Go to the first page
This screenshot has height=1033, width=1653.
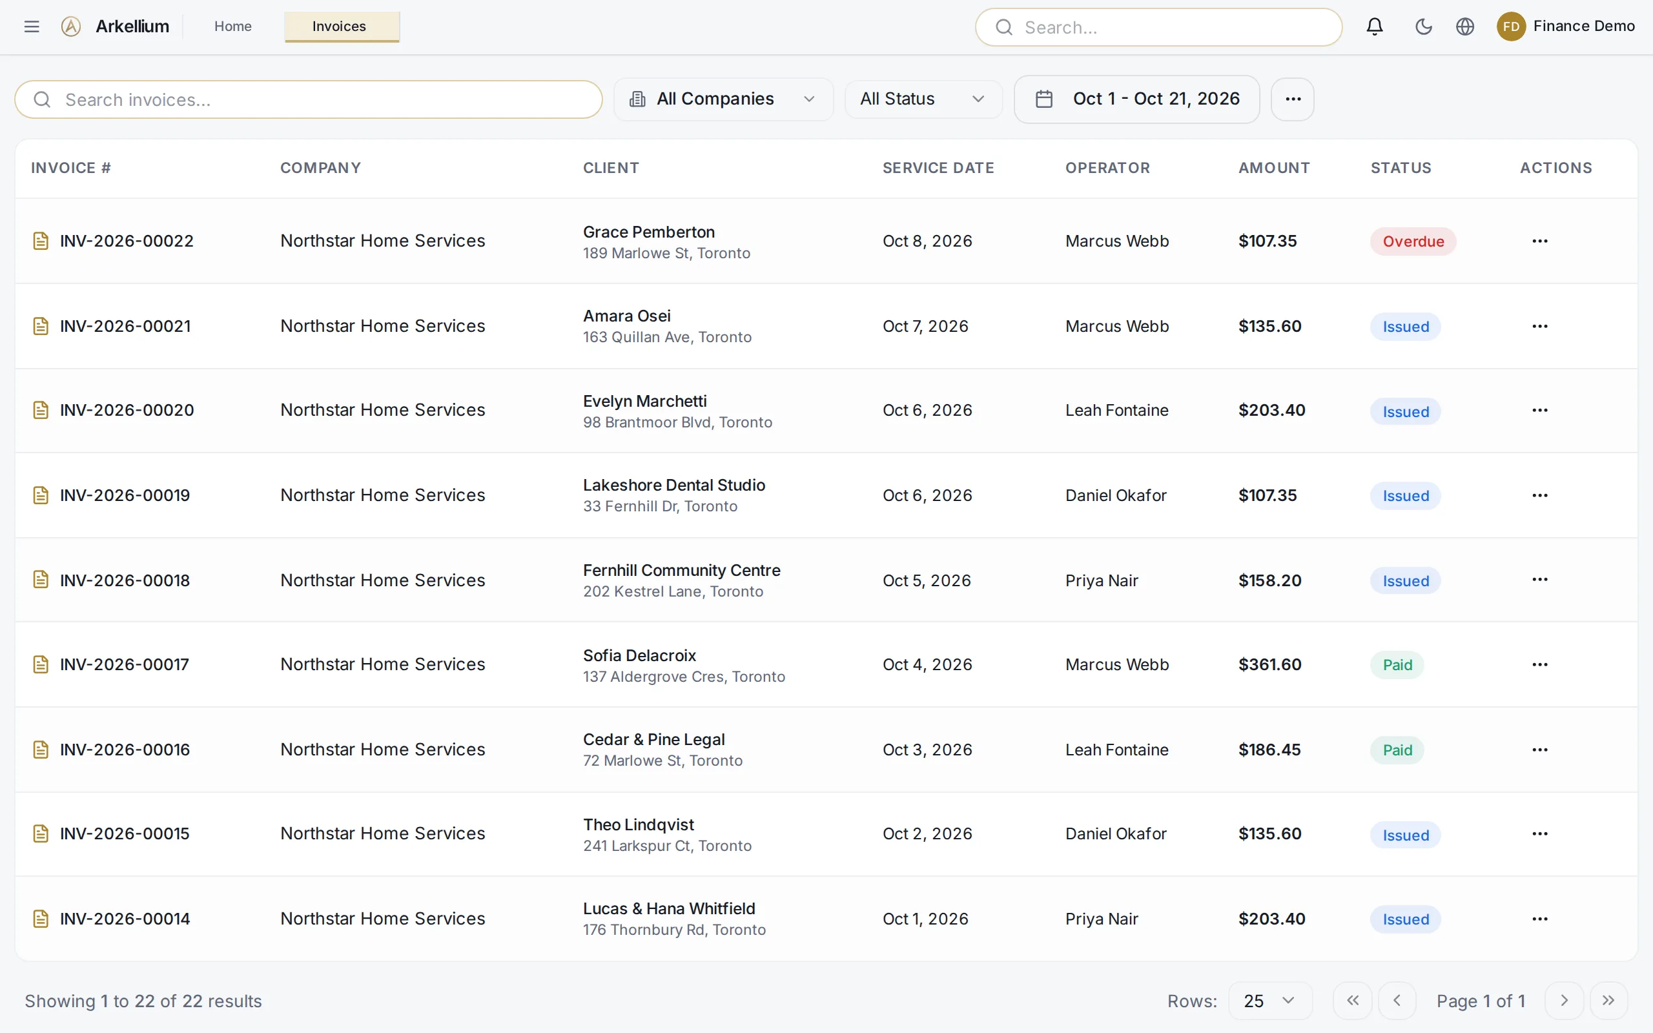(x=1353, y=1001)
